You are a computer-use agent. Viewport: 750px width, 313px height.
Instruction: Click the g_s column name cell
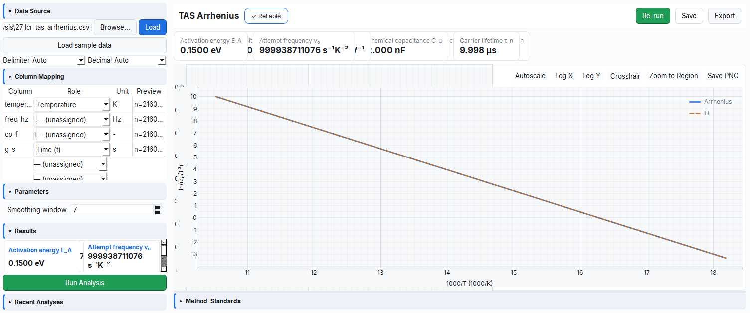pos(18,150)
